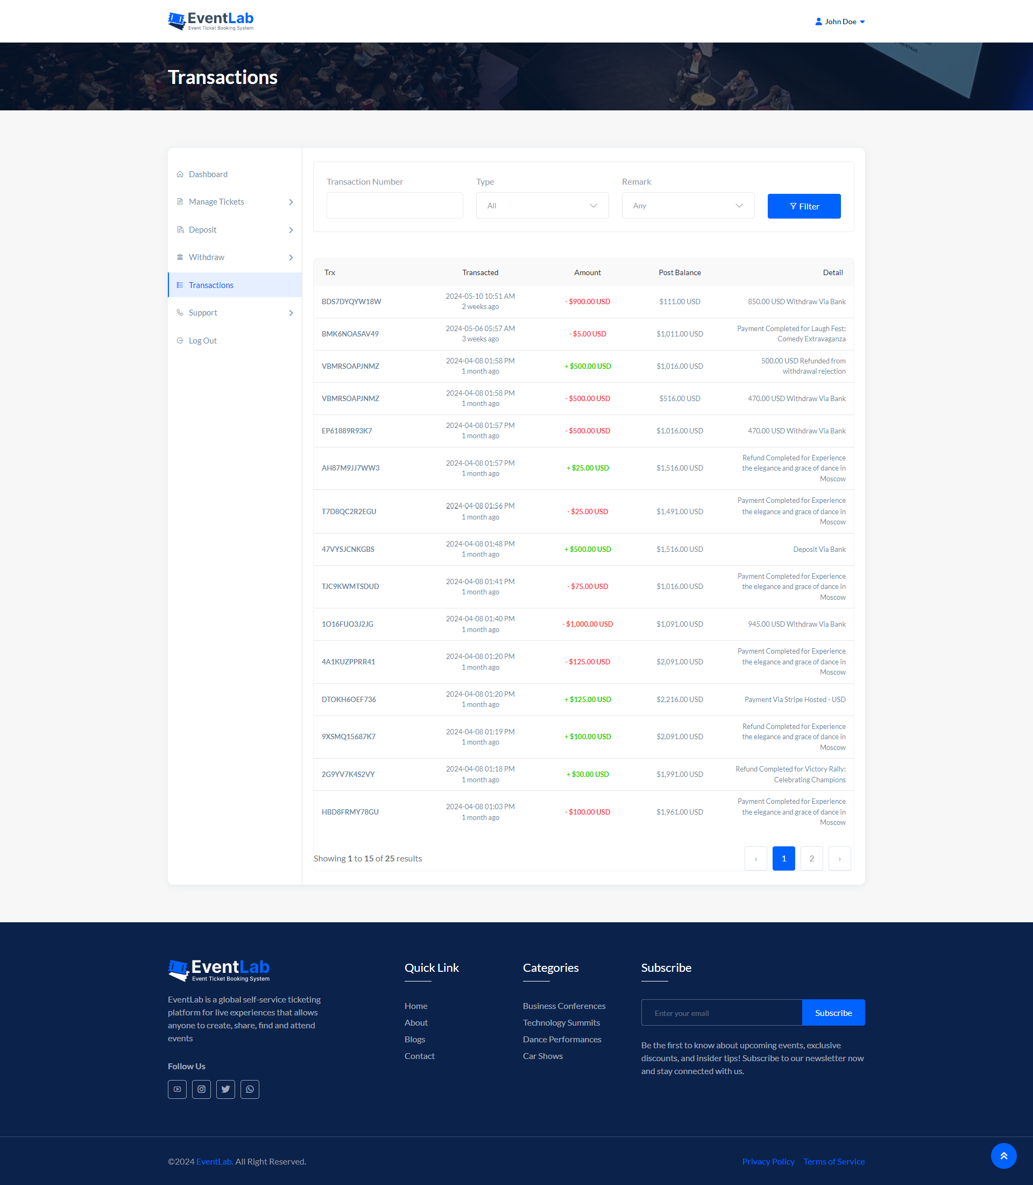Open the Twitter icon in the footer
1033x1185 pixels.
[x=225, y=1089]
